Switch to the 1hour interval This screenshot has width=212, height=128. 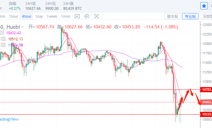pyautogui.click(x=13, y=16)
